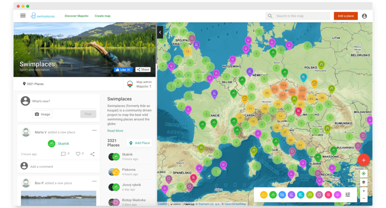Share Marta's post via share icon
The width and height of the screenshot is (386, 208).
pos(92,154)
